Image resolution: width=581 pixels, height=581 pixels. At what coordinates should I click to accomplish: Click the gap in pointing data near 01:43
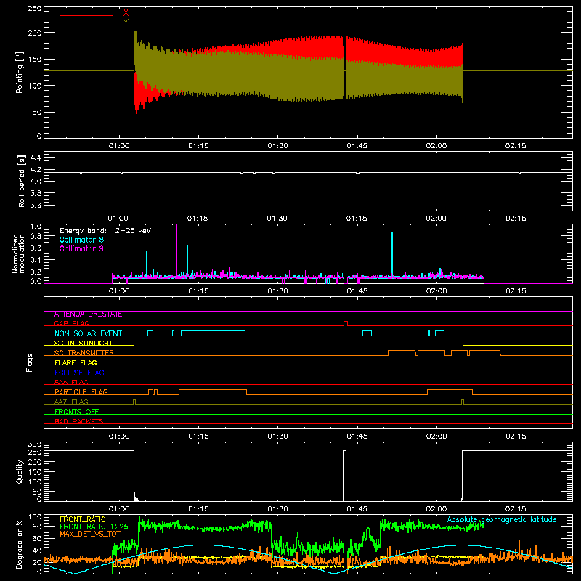pyautogui.click(x=344, y=68)
